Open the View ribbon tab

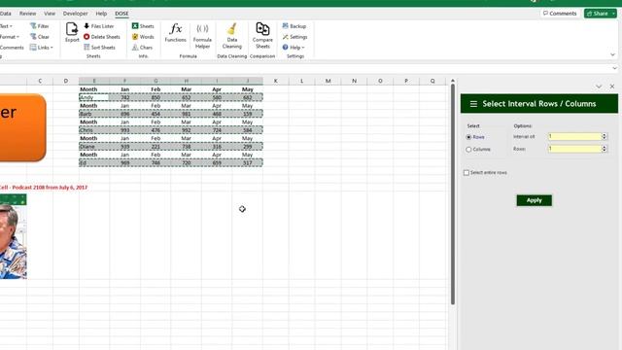pyautogui.click(x=50, y=14)
